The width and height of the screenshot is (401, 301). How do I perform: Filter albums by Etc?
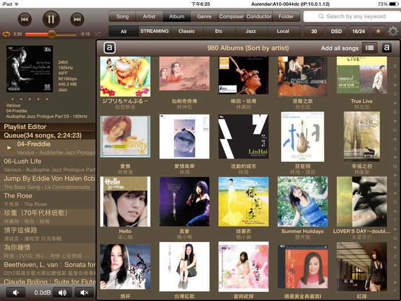click(x=219, y=31)
